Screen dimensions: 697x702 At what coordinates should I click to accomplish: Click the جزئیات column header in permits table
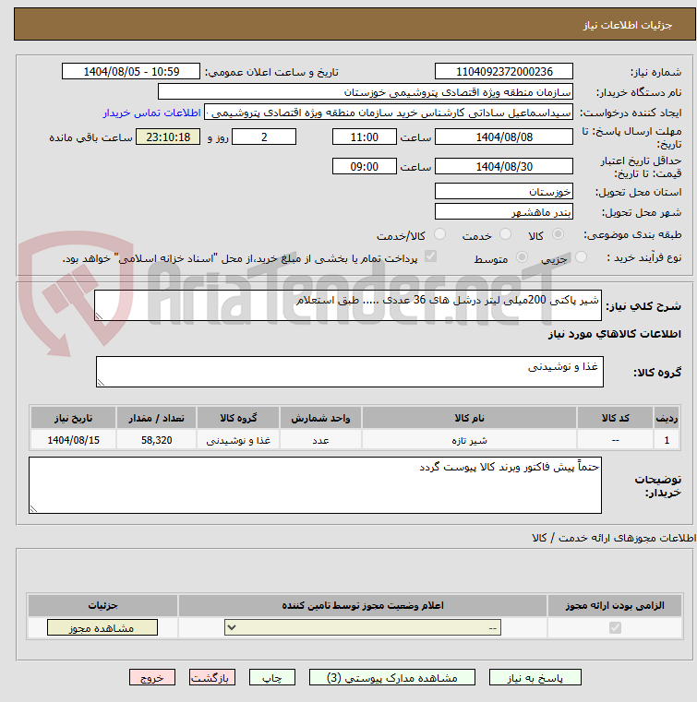[x=102, y=605]
